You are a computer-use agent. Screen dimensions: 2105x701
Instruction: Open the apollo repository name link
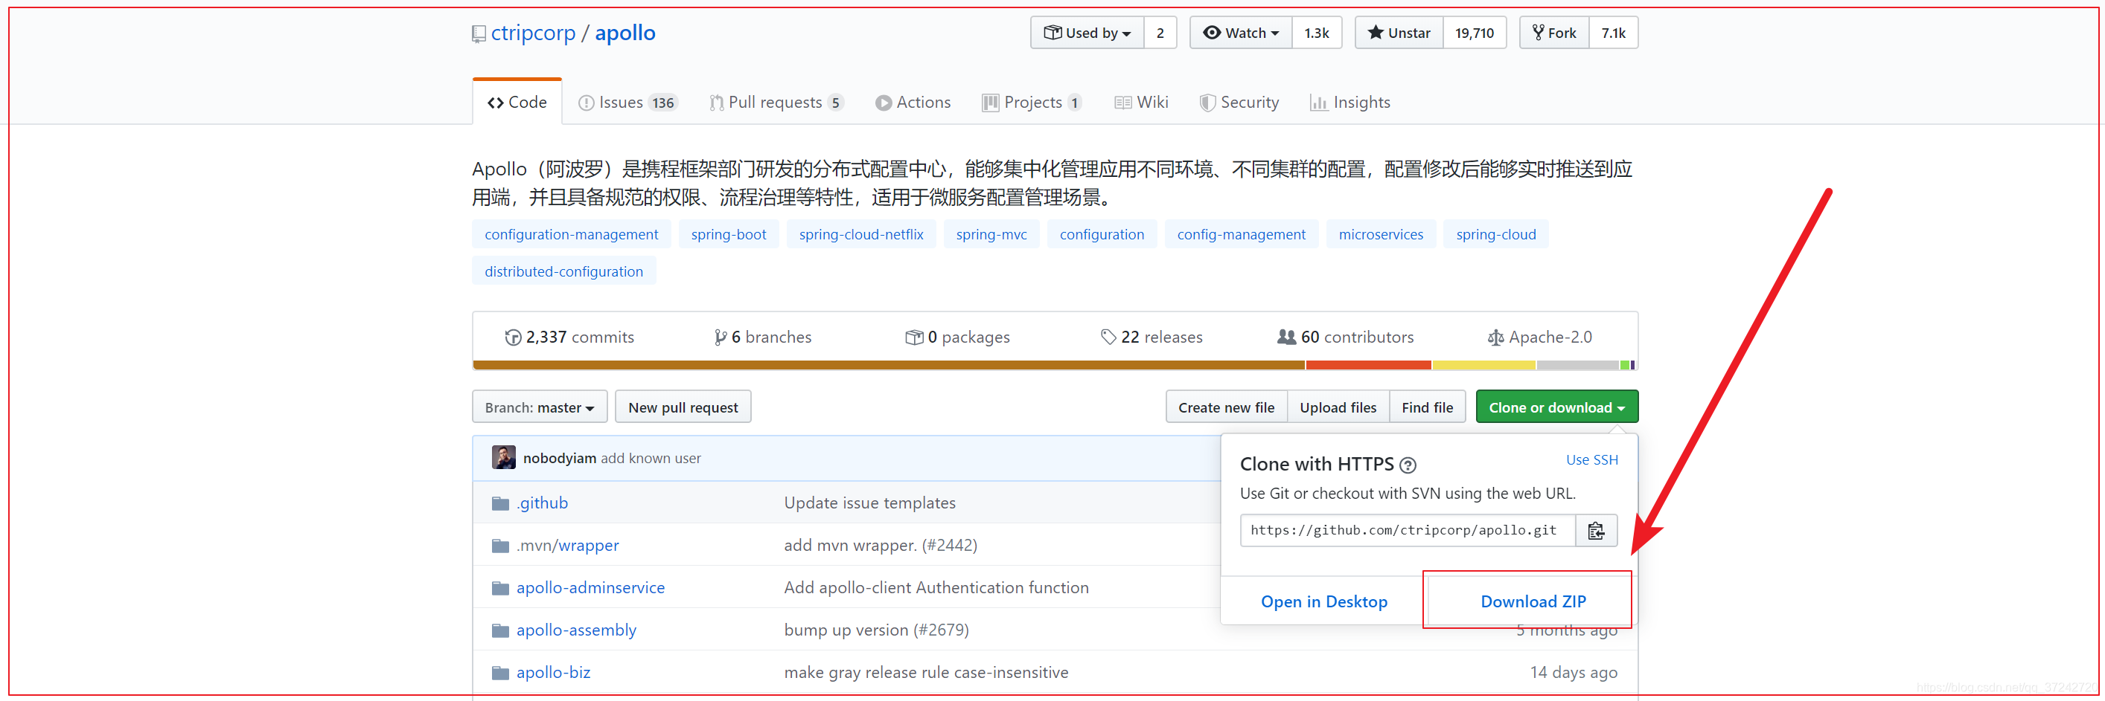(625, 33)
